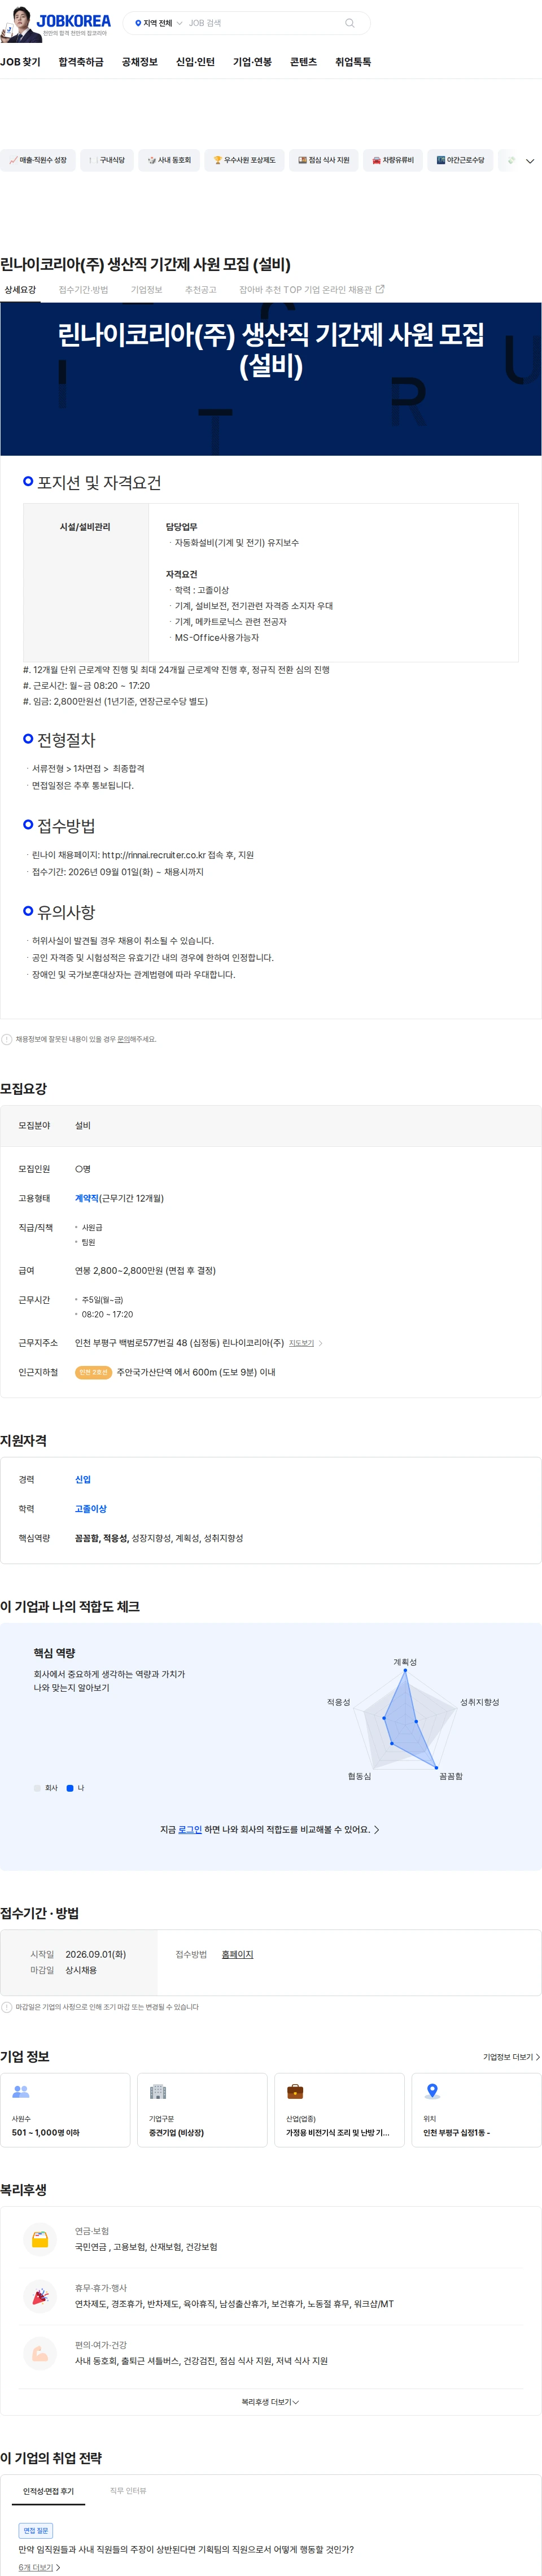Image resolution: width=542 pixels, height=2576 pixels.
Task: Click the 신입 career link
Action: (83, 1479)
